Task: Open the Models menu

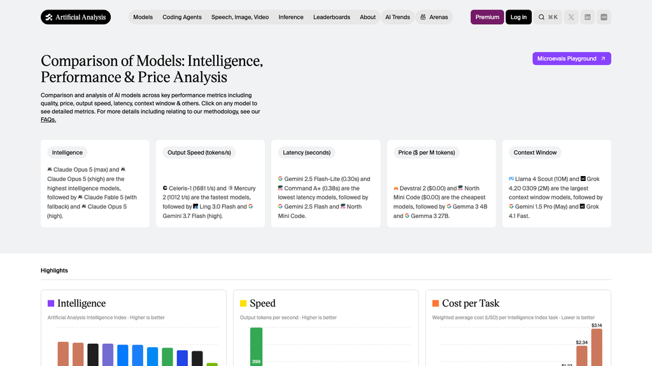Action: [x=143, y=17]
